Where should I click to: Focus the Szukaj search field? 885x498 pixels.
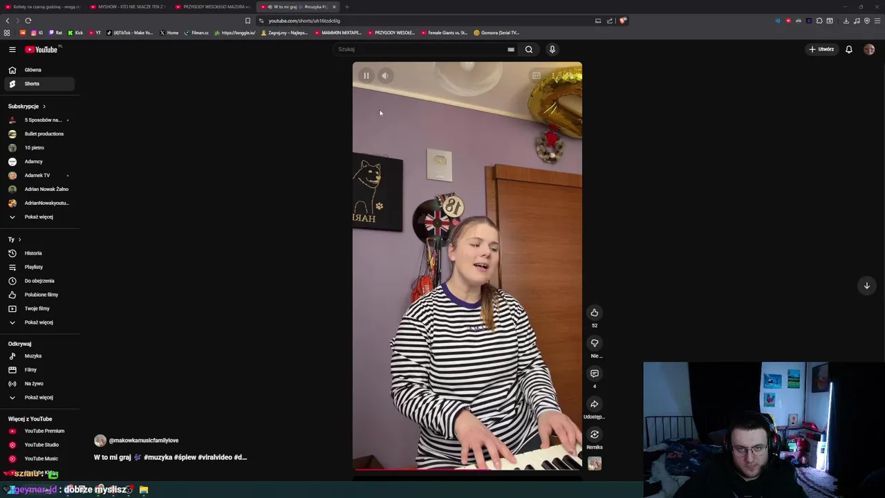[422, 49]
